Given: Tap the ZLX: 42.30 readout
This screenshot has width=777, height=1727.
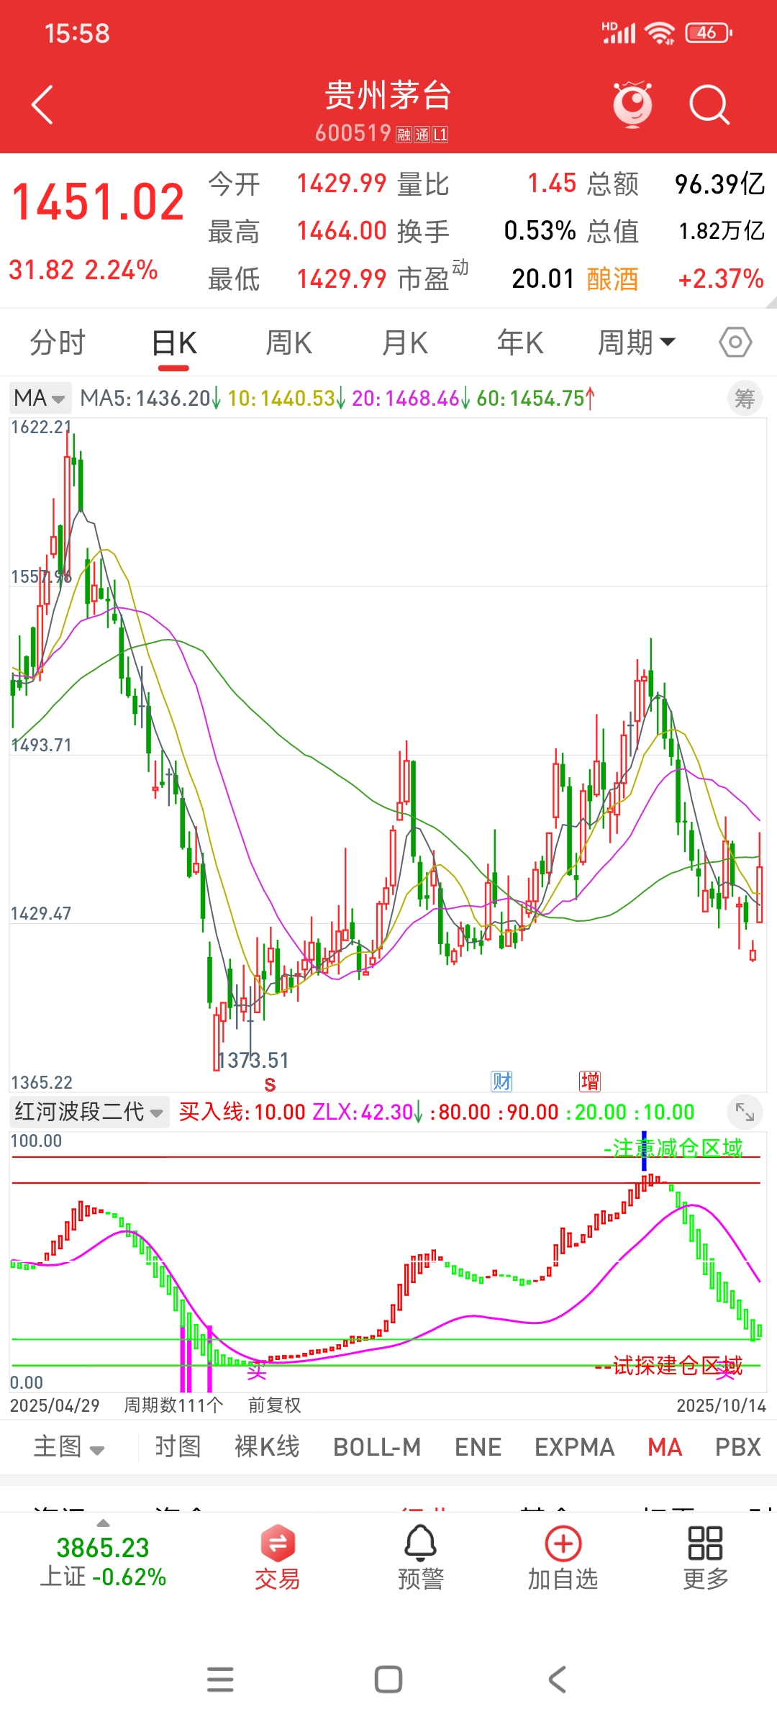Looking at the screenshot, I should [x=368, y=1112].
